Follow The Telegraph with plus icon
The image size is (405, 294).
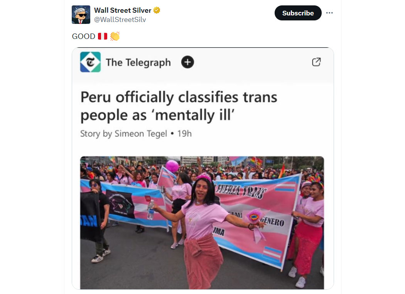tap(187, 62)
